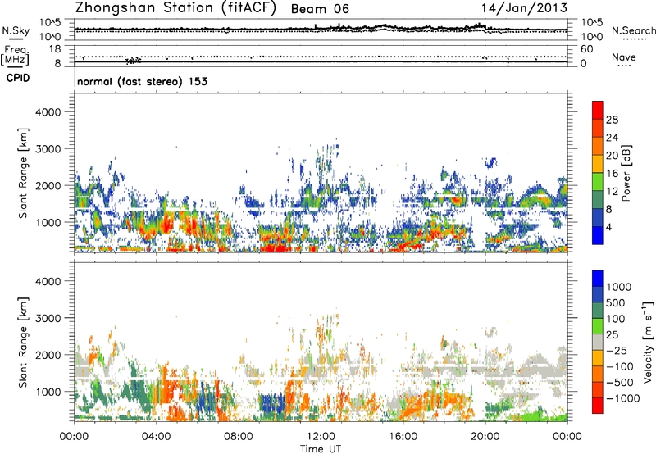This screenshot has height=454, width=656.
Task: Click the N.Sky legend label
Action: pos(16,30)
